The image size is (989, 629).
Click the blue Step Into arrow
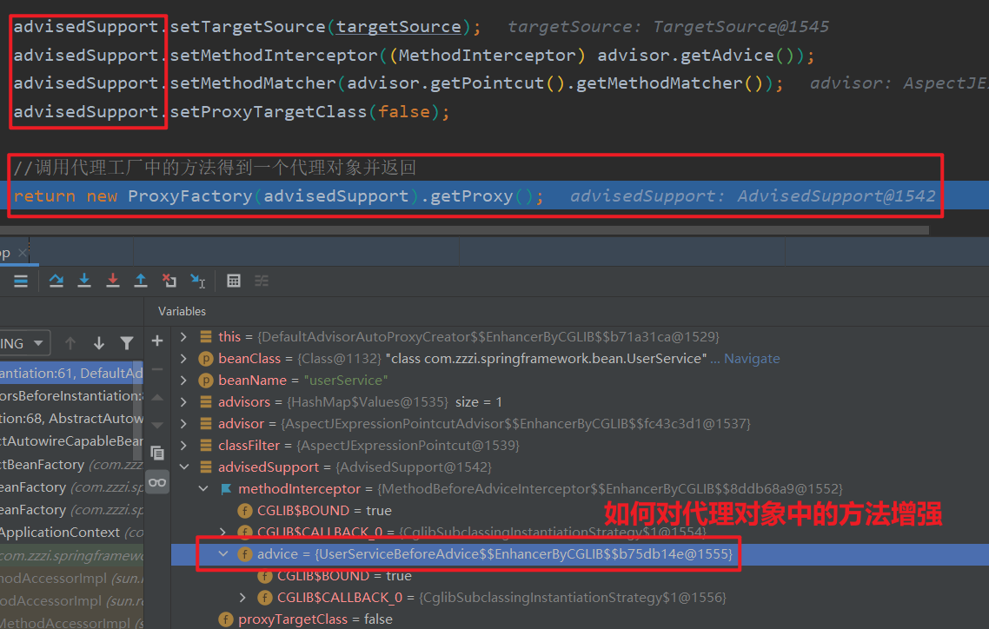click(x=84, y=281)
